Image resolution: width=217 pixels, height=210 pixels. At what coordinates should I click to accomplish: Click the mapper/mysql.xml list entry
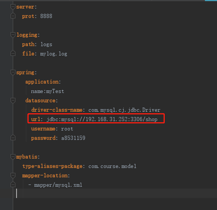(x=58, y=185)
